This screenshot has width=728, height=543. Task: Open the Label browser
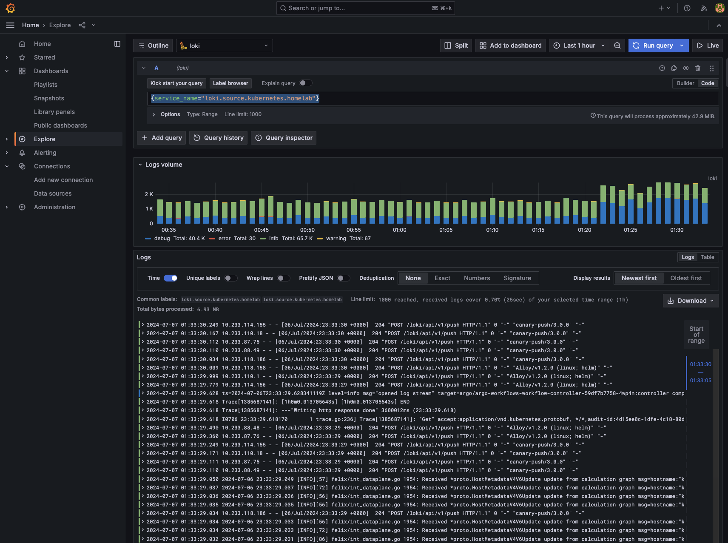tap(230, 83)
